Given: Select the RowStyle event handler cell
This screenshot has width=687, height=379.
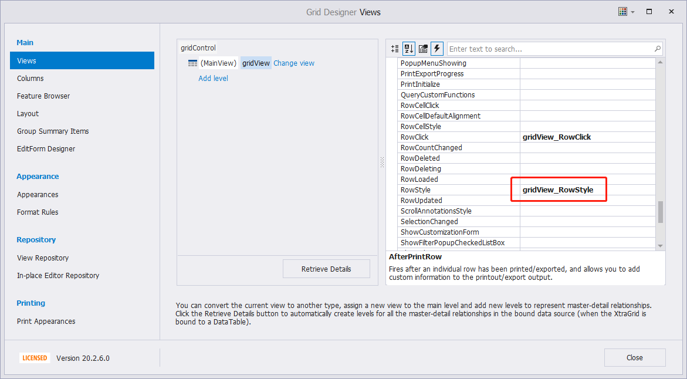Looking at the screenshot, I should [587, 190].
